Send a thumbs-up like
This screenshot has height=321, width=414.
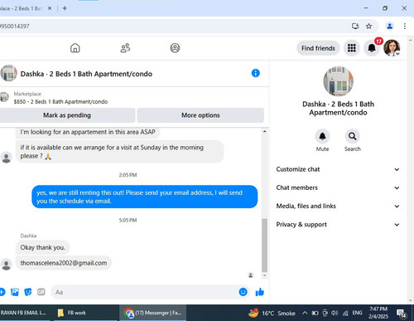point(260,292)
